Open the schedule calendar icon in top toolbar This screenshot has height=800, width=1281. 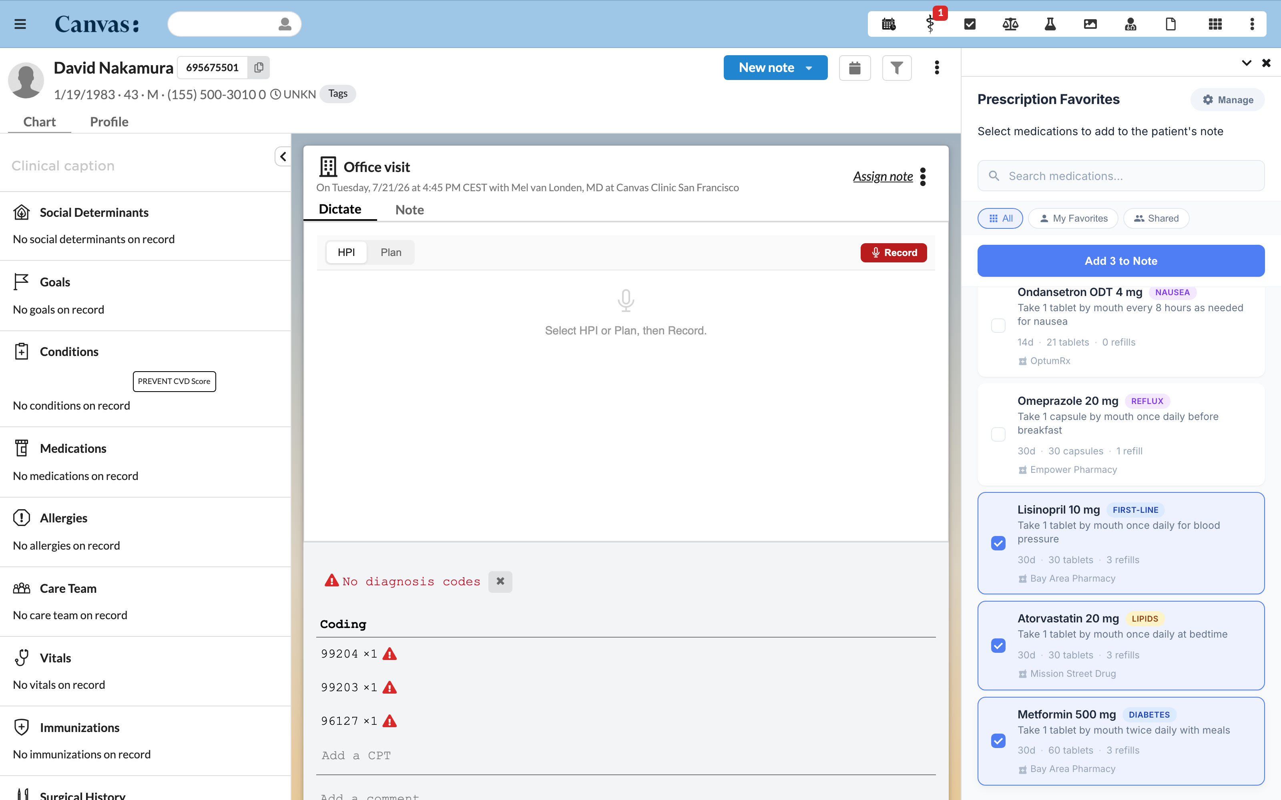[x=889, y=24]
